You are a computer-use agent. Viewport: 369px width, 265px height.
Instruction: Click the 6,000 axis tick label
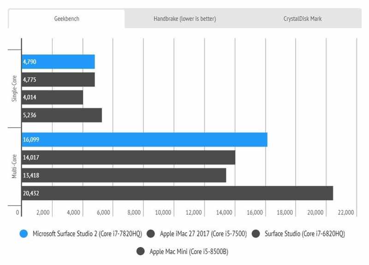[x=103, y=212]
